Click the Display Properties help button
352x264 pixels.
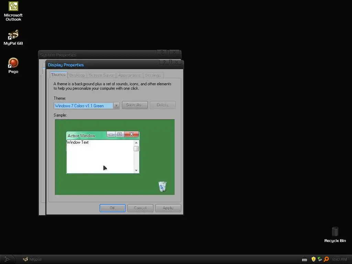164,62
